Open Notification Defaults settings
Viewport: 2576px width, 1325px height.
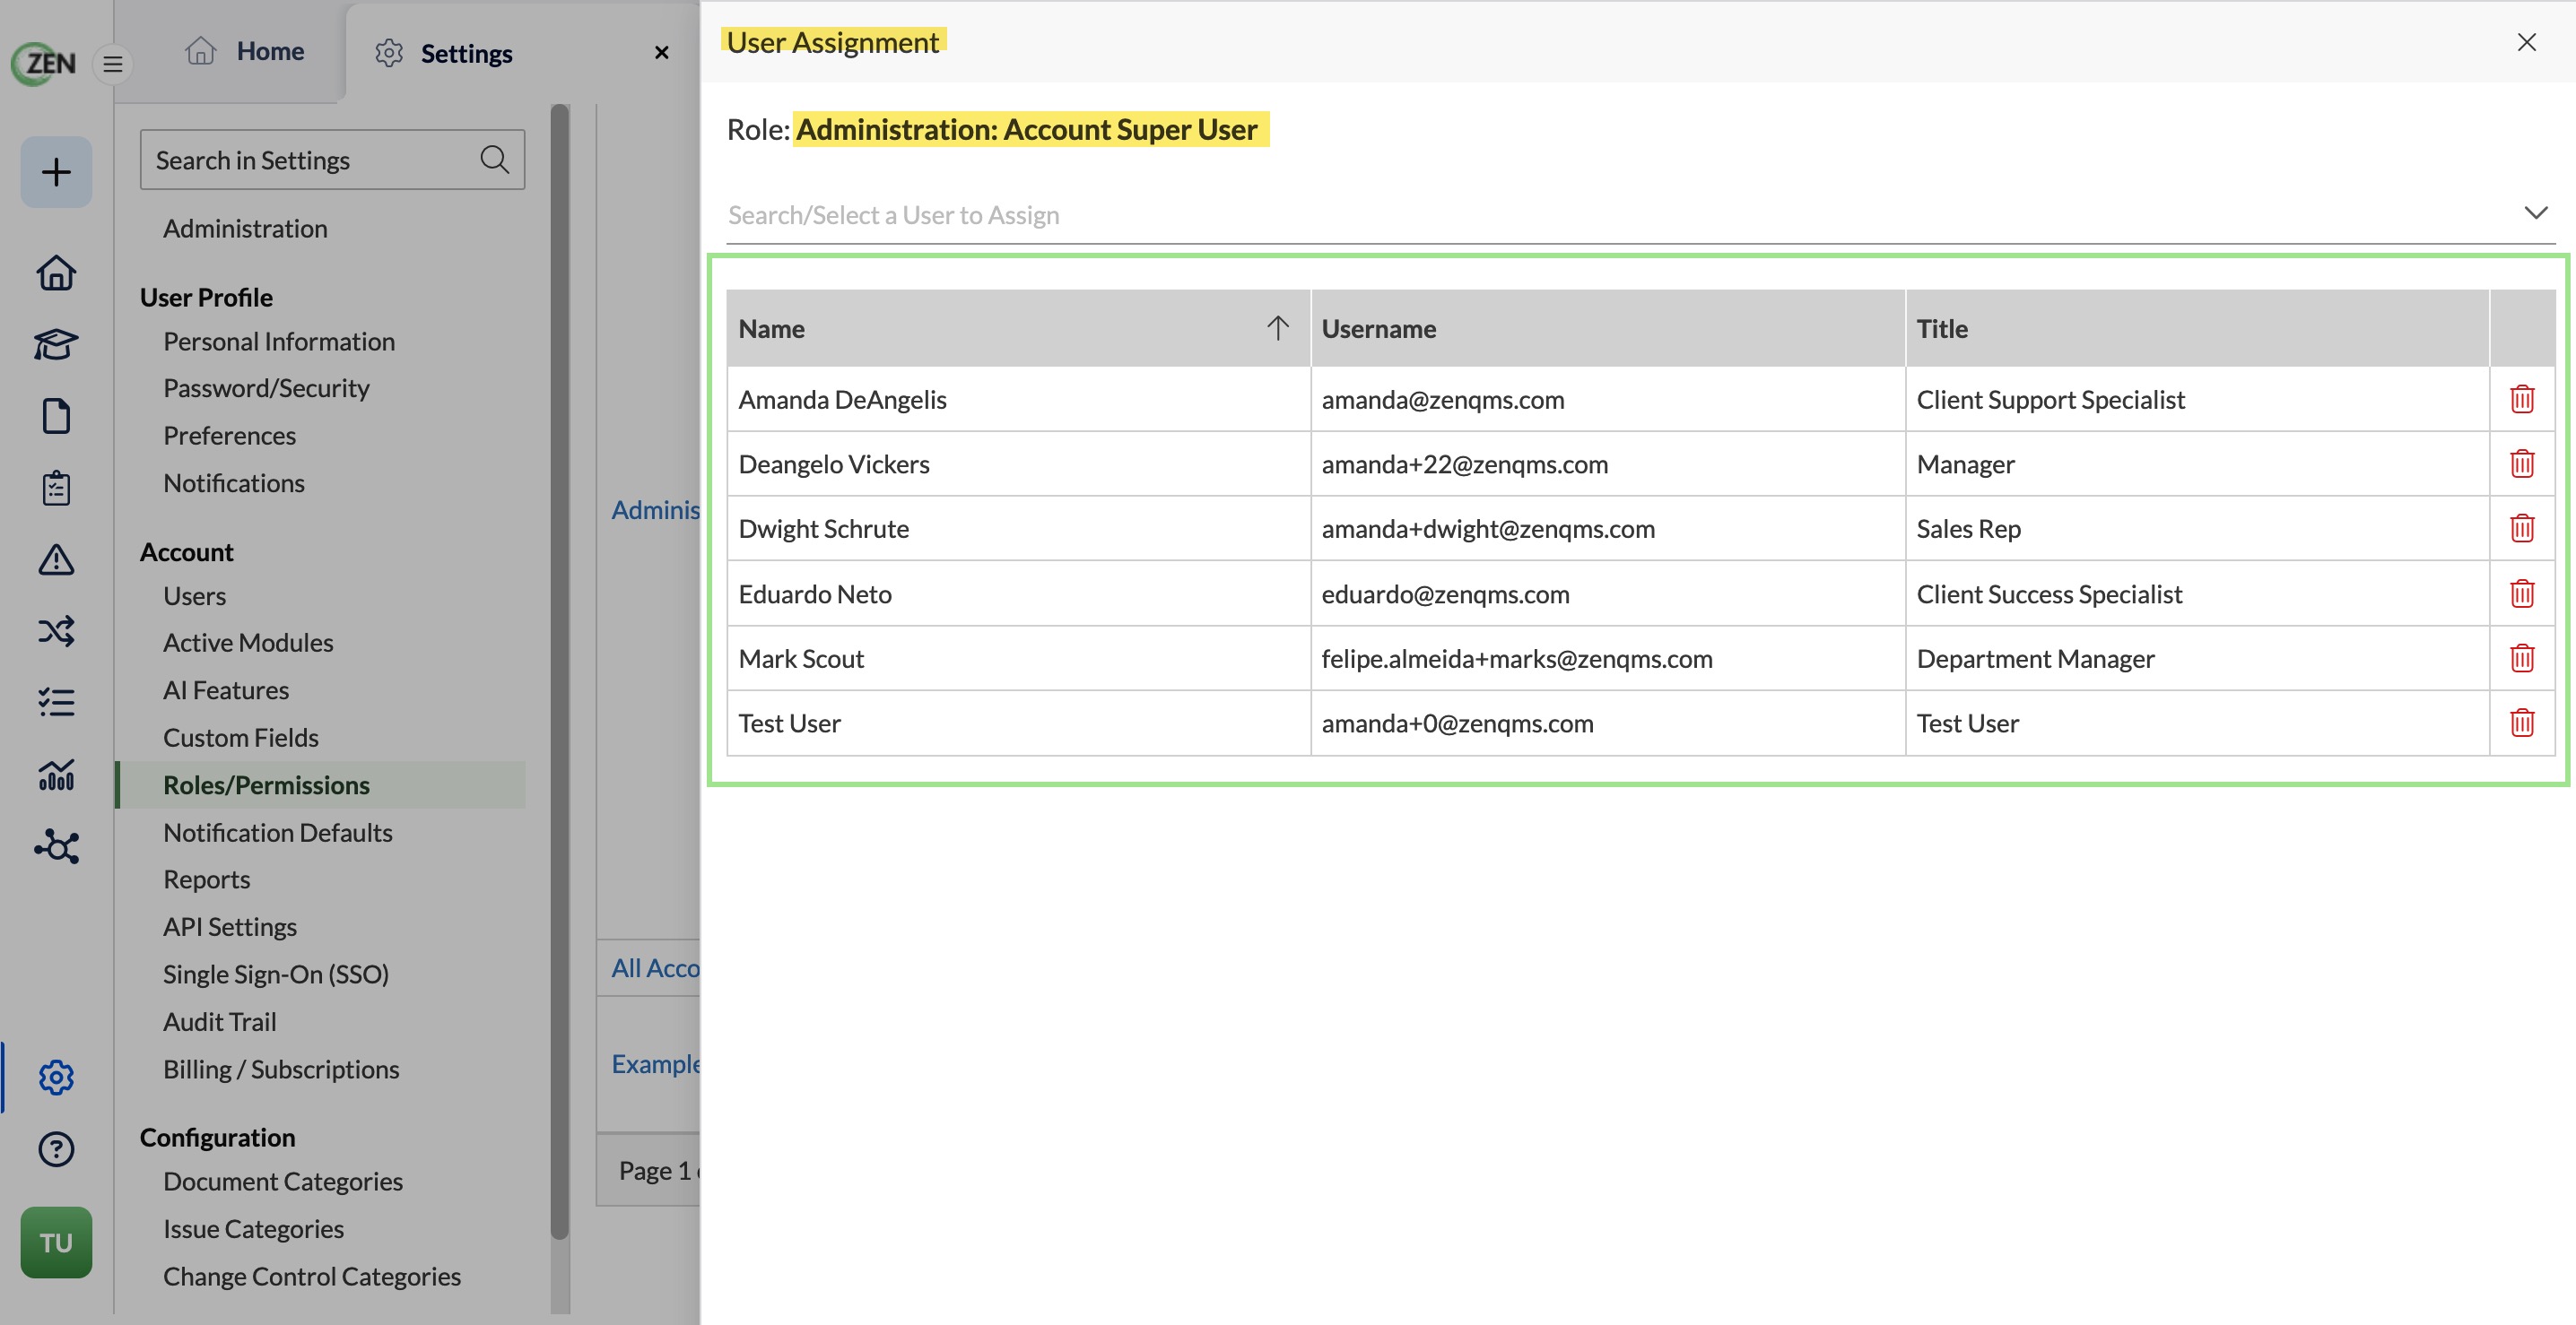coord(277,832)
